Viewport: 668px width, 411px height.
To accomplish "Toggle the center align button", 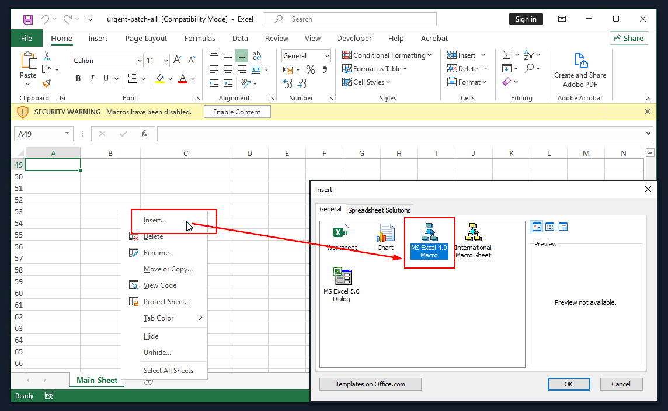I will coord(227,69).
